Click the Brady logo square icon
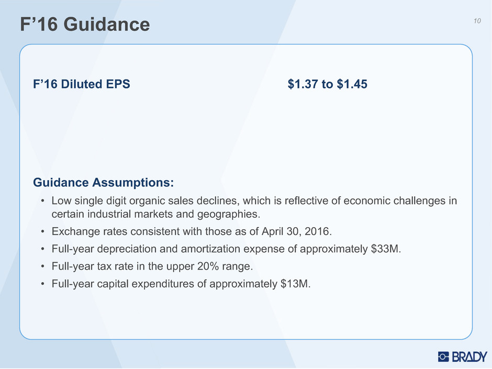 pos(444,357)
